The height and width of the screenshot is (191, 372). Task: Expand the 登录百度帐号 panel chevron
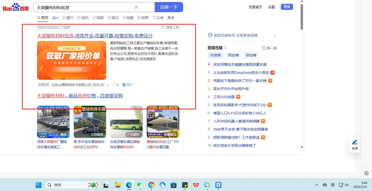point(274,36)
